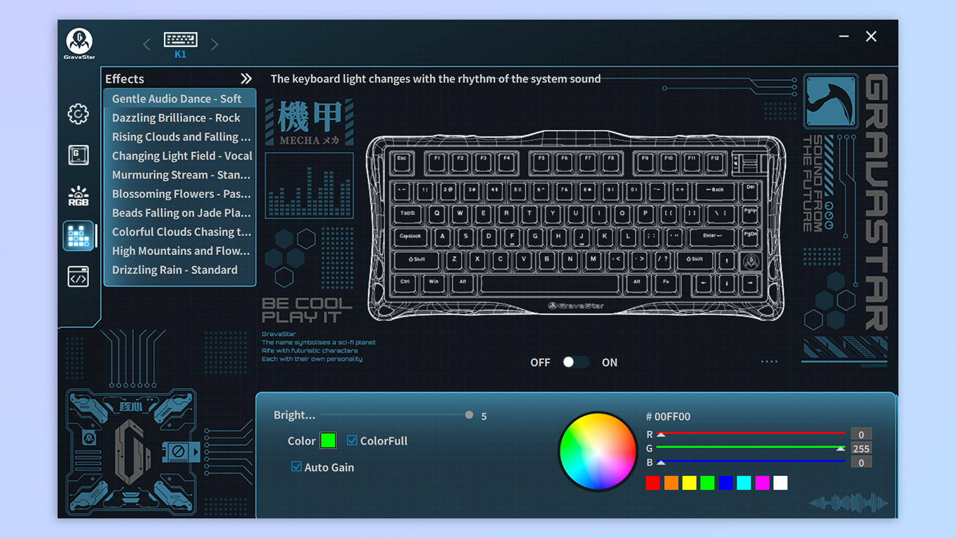Click the G value field showing 255
Image resolution: width=956 pixels, height=538 pixels.
click(x=863, y=448)
